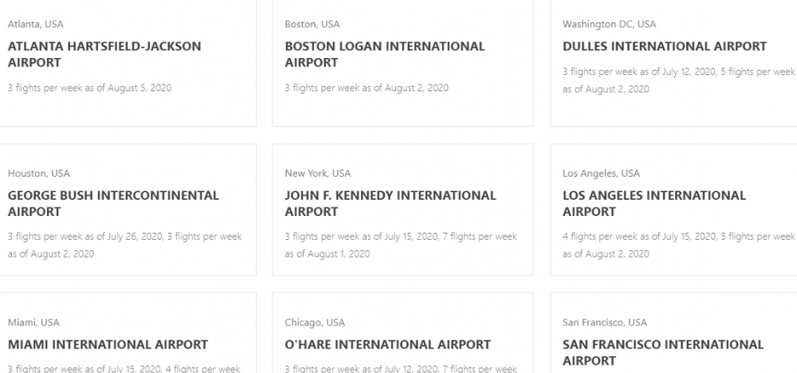The image size is (797, 373).
Task: Click the "Washington DC, USA" label
Action: (x=609, y=24)
